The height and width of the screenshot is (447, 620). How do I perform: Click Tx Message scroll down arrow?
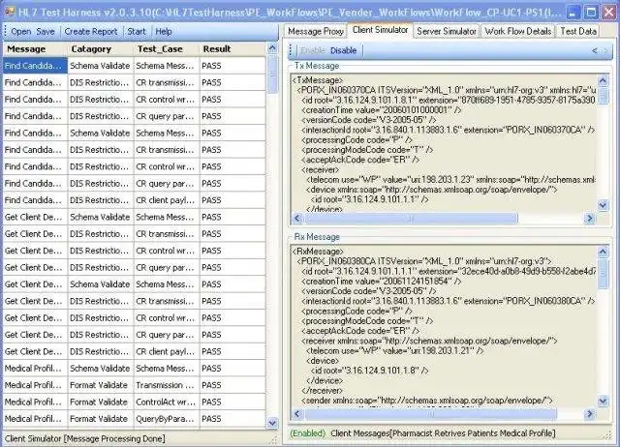tap(603, 205)
